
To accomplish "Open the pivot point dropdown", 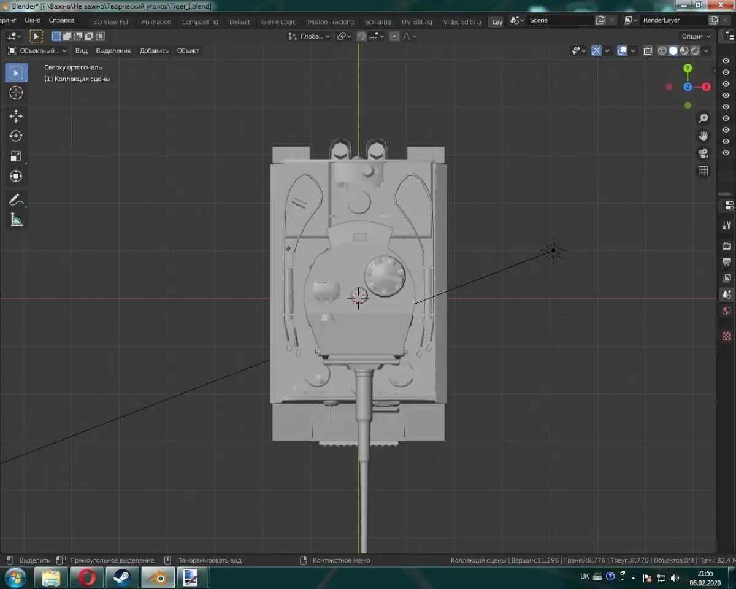I will pos(343,36).
